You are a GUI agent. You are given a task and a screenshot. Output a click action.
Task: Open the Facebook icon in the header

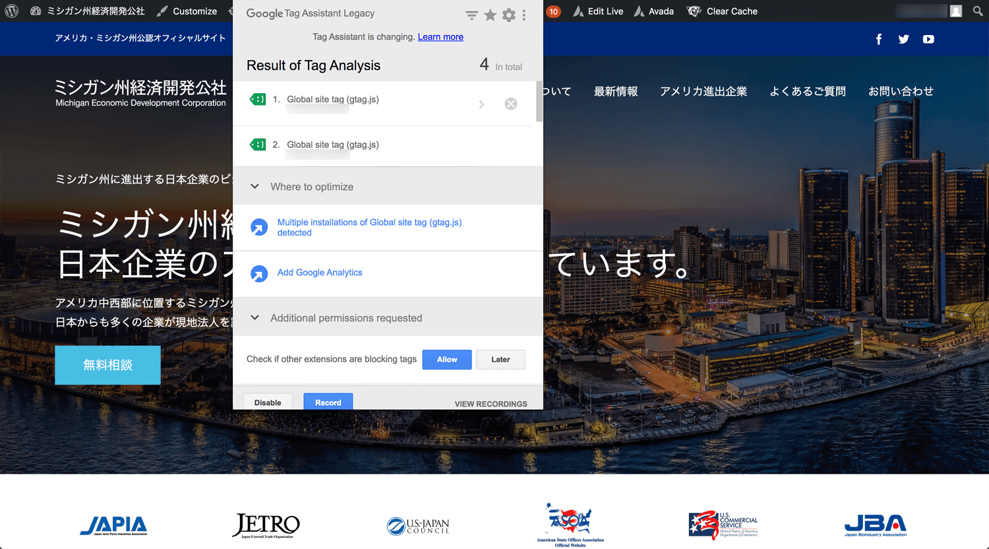coord(879,39)
